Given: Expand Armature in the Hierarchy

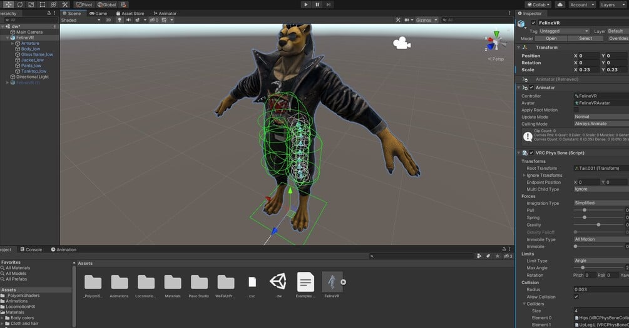Looking at the screenshot, I should 13,43.
